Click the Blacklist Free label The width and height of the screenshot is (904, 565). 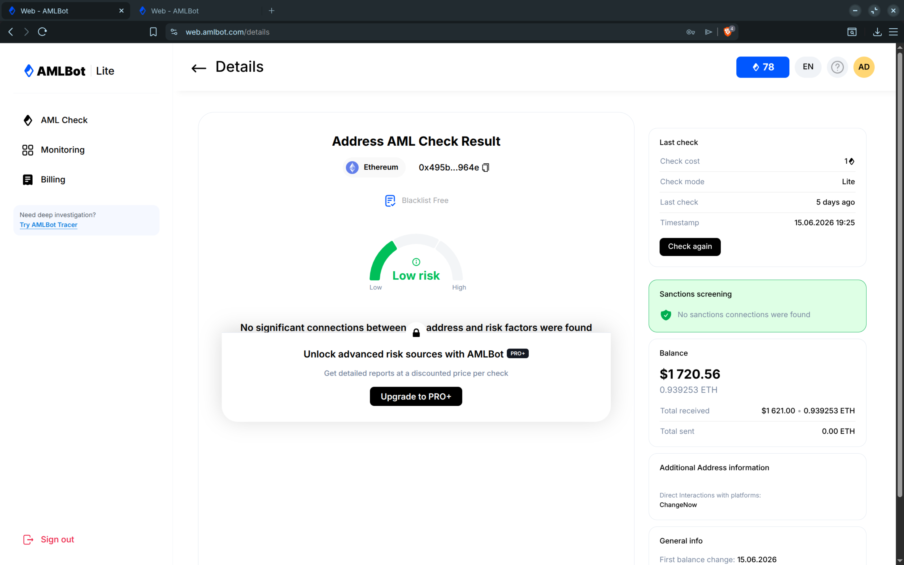point(425,201)
